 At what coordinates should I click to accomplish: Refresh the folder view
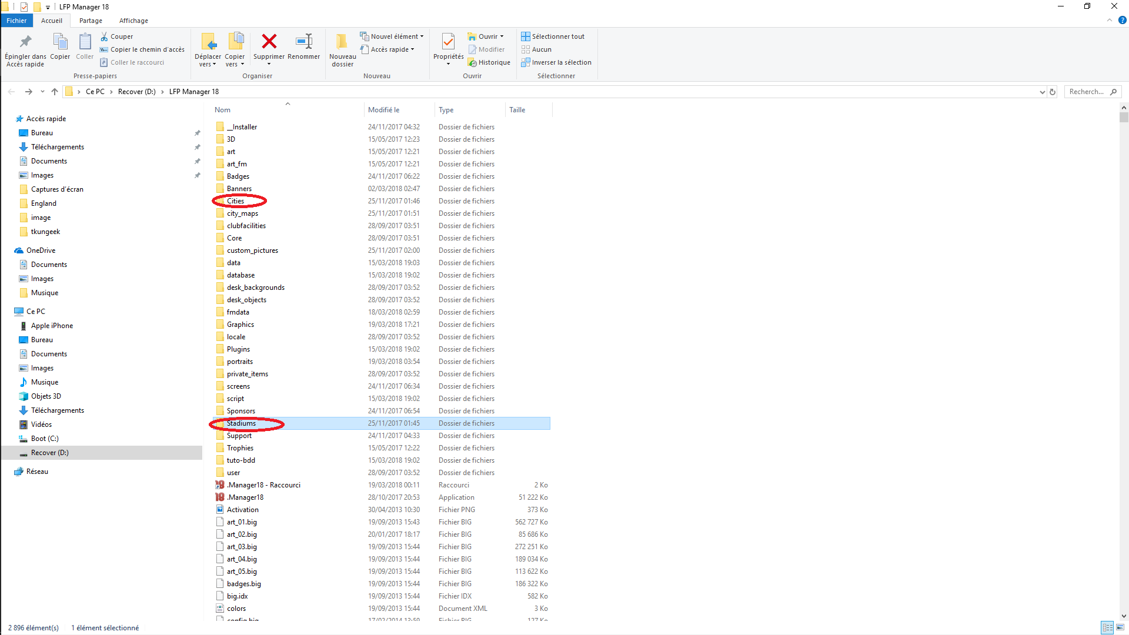1053,92
